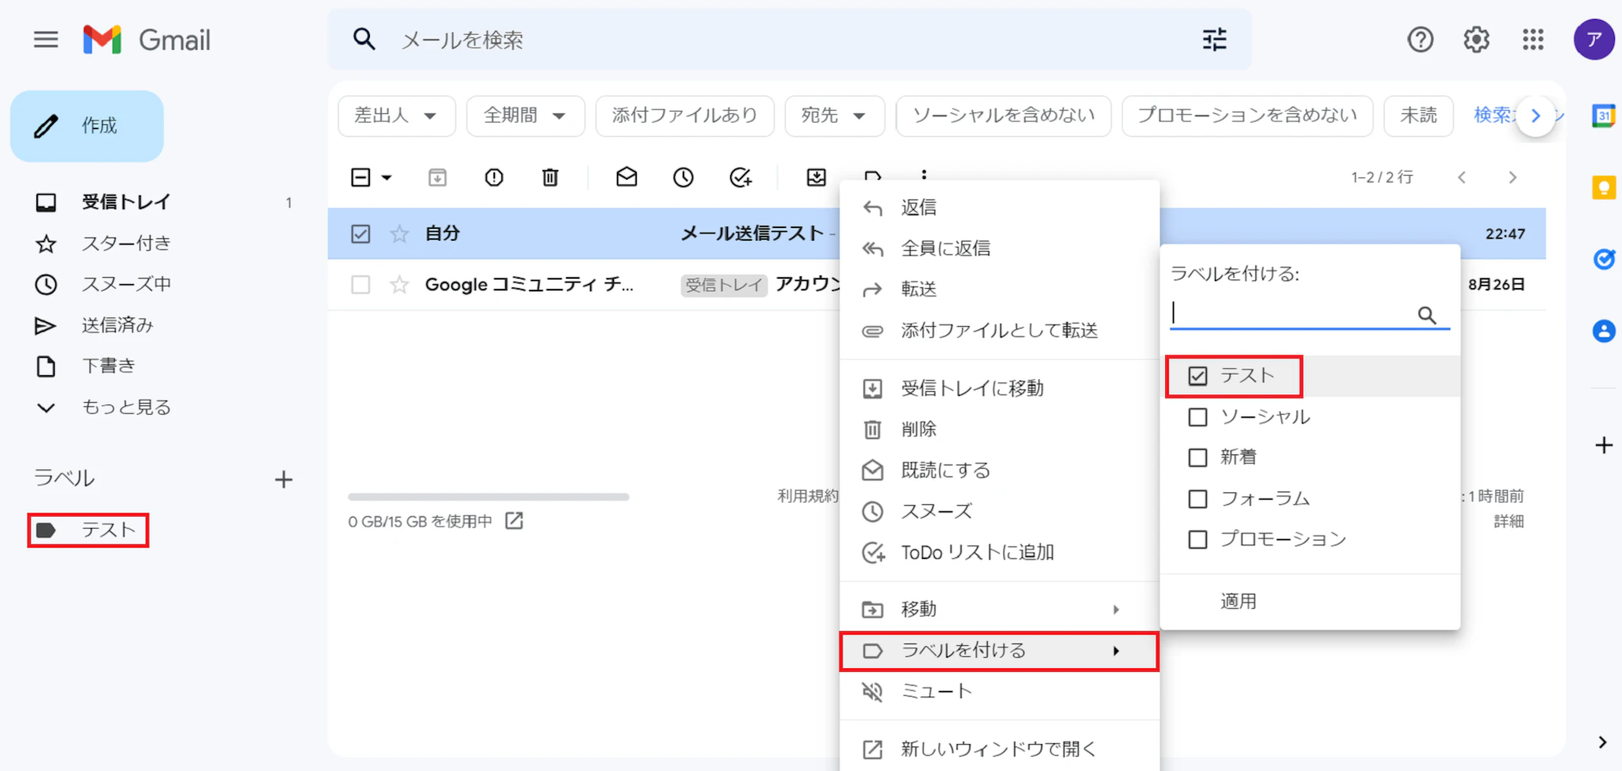Viewport: 1622px width, 771px height.
Task: Click the 作成 compose button
Action: pos(87,126)
